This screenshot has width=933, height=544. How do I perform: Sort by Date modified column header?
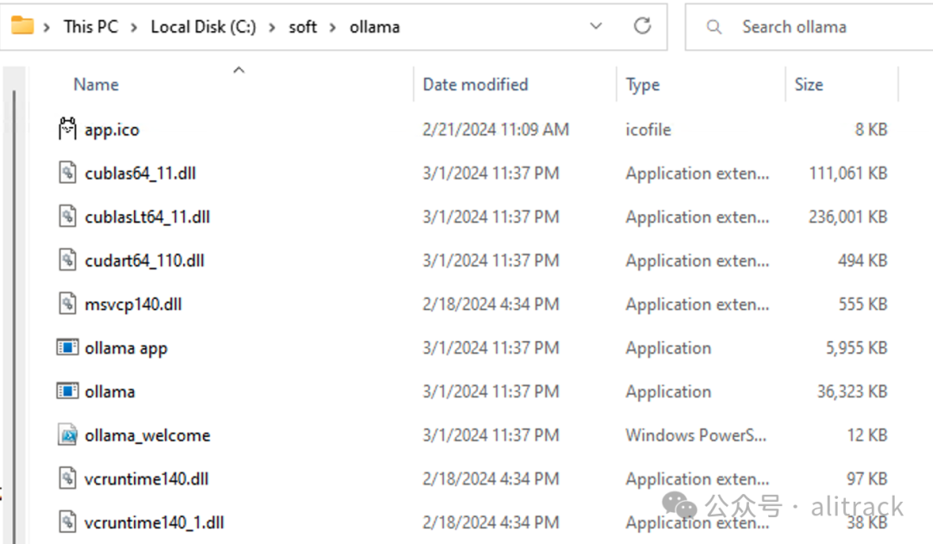pos(475,85)
